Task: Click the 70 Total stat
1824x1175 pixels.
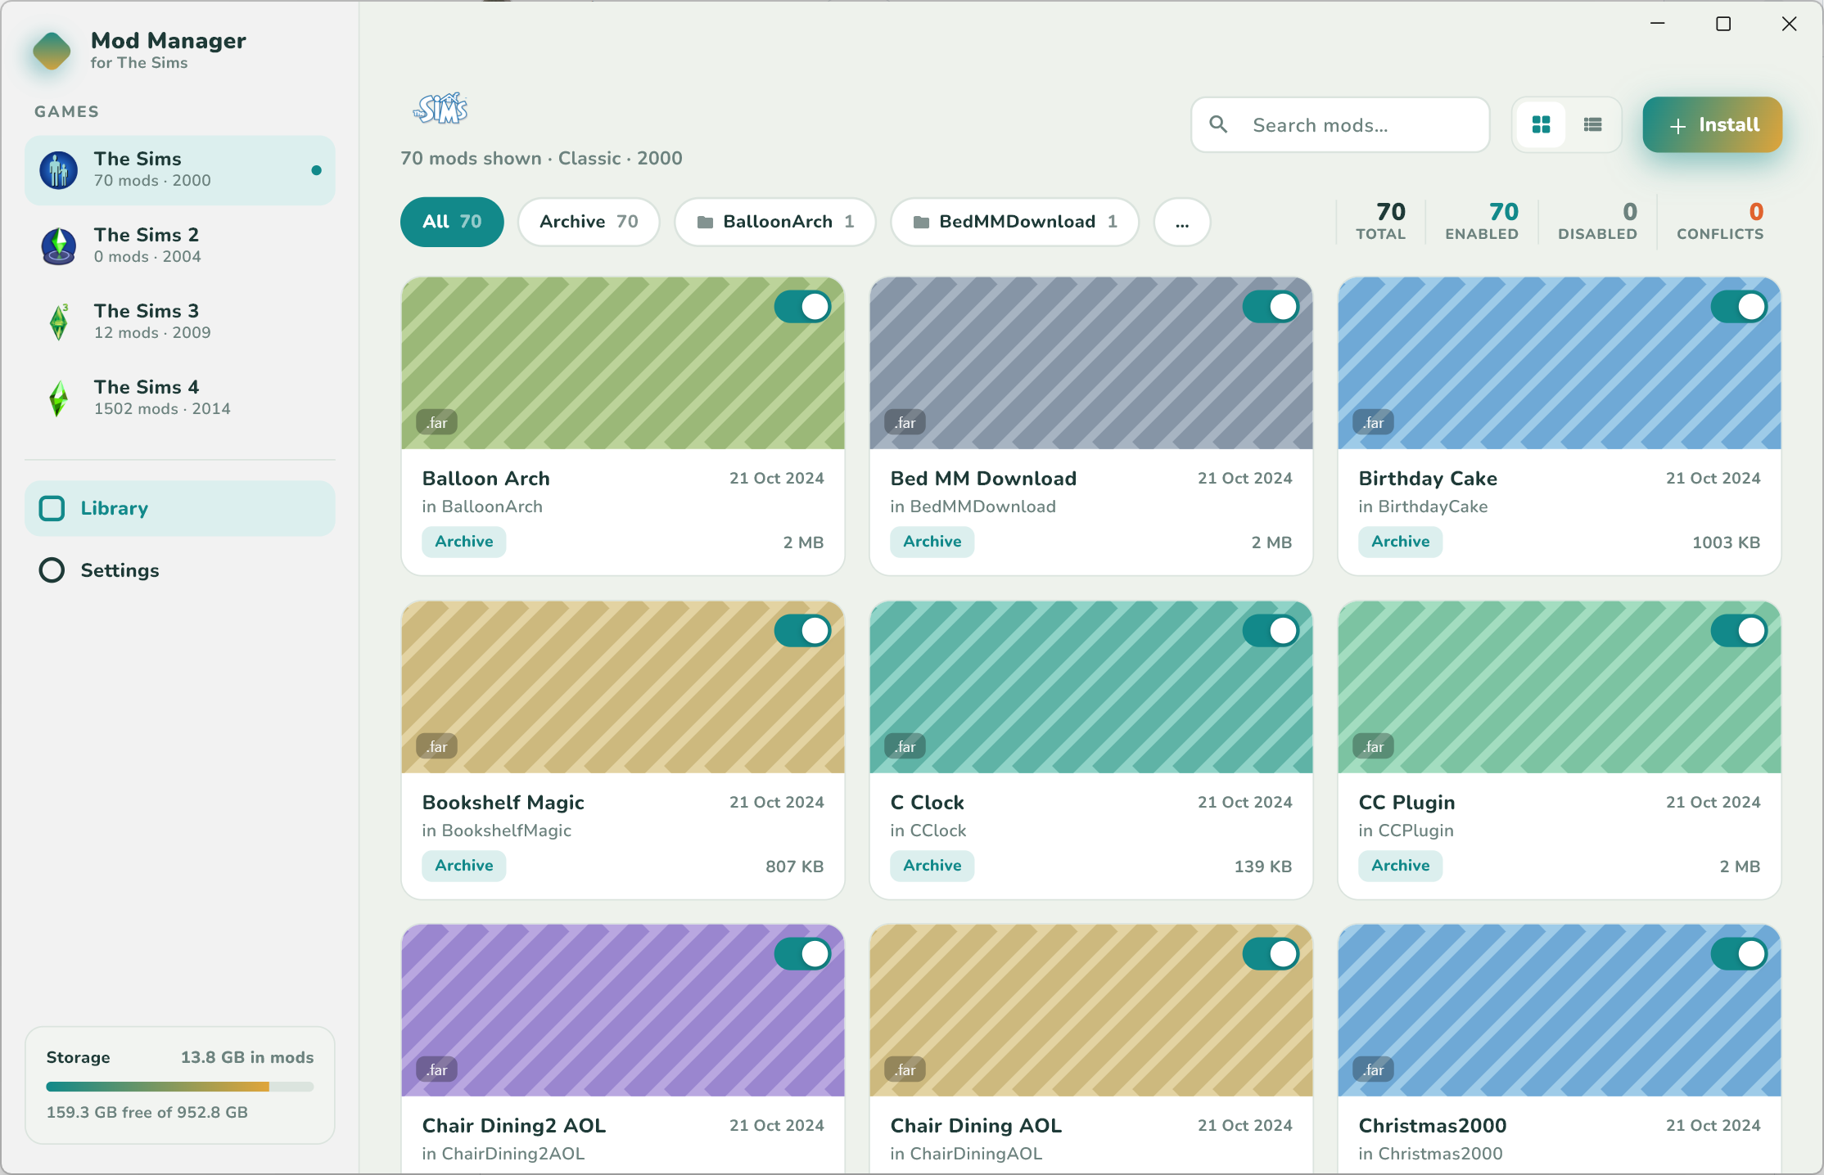Action: click(1381, 222)
